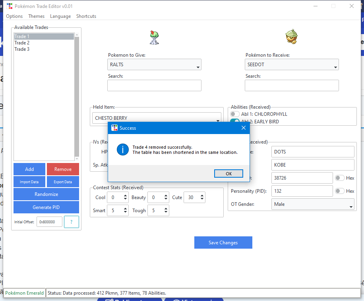Click the Success dialog title icon
The width and height of the screenshot is (364, 301).
pos(114,128)
